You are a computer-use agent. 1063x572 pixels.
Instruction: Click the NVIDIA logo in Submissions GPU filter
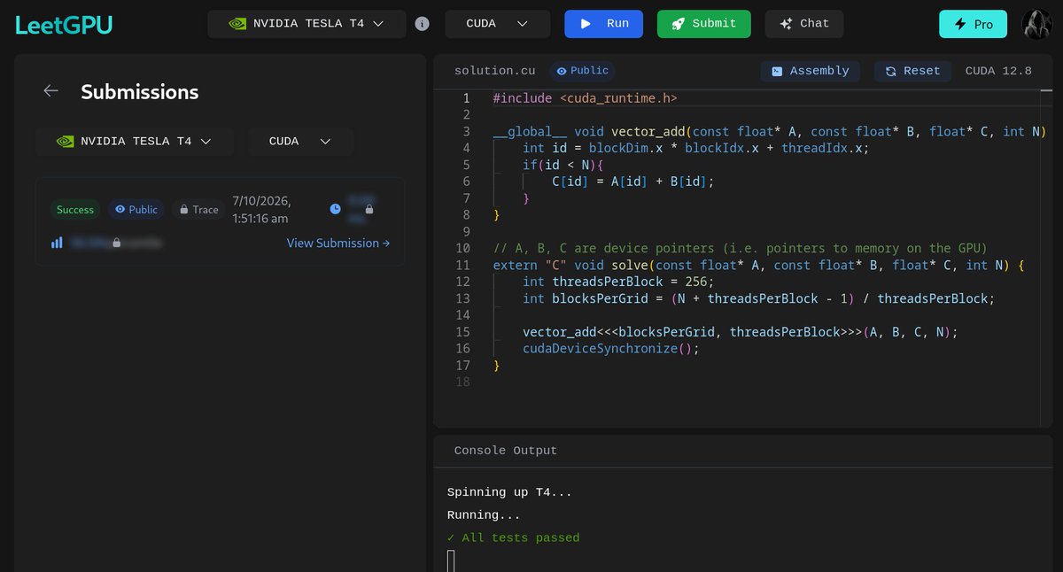[65, 142]
